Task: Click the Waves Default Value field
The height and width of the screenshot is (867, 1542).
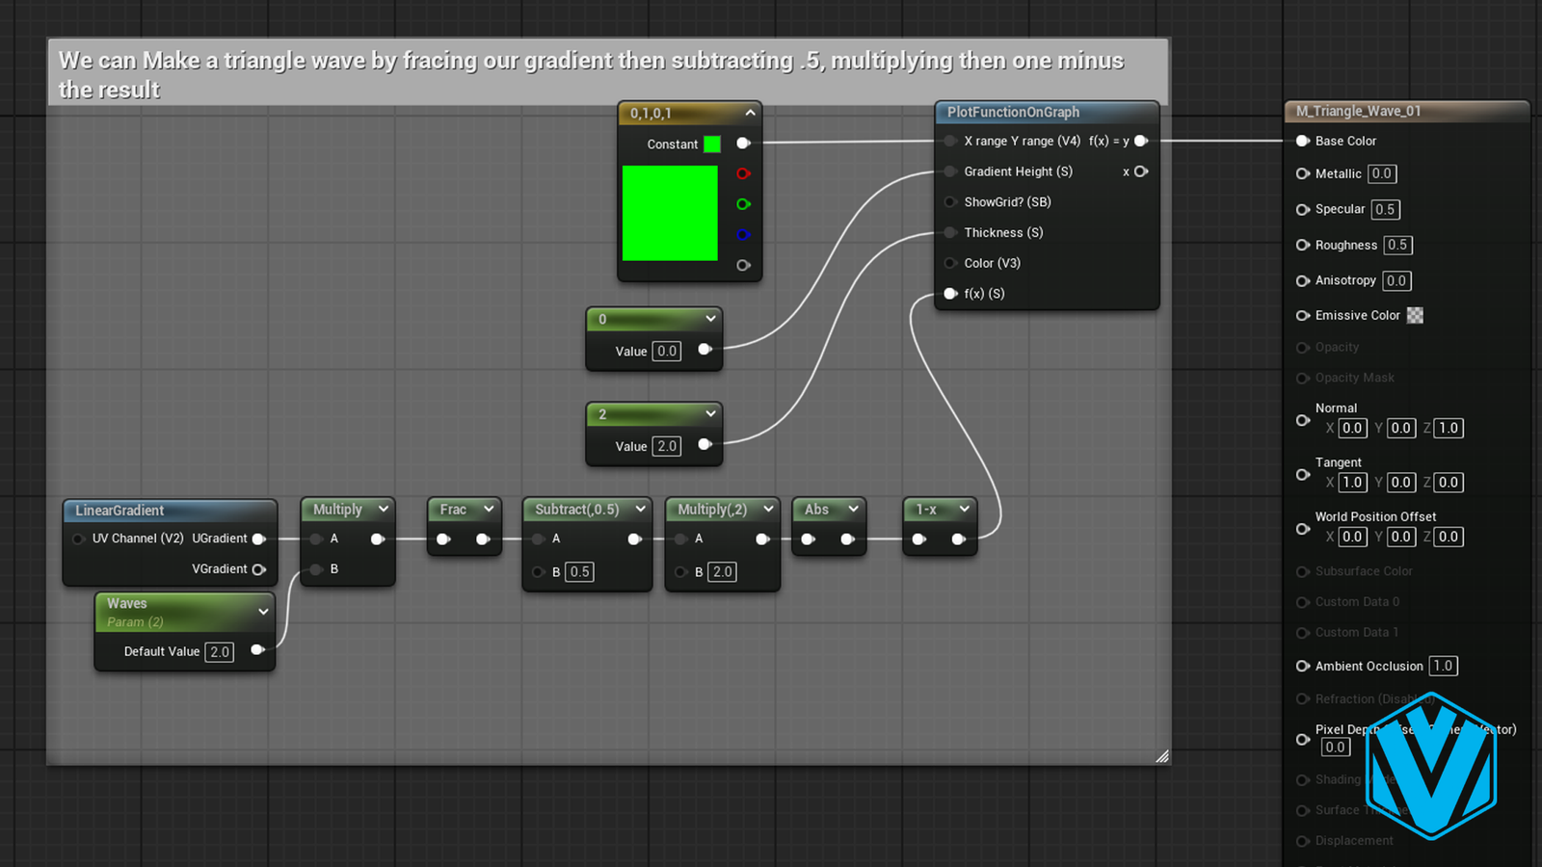Action: pos(220,652)
